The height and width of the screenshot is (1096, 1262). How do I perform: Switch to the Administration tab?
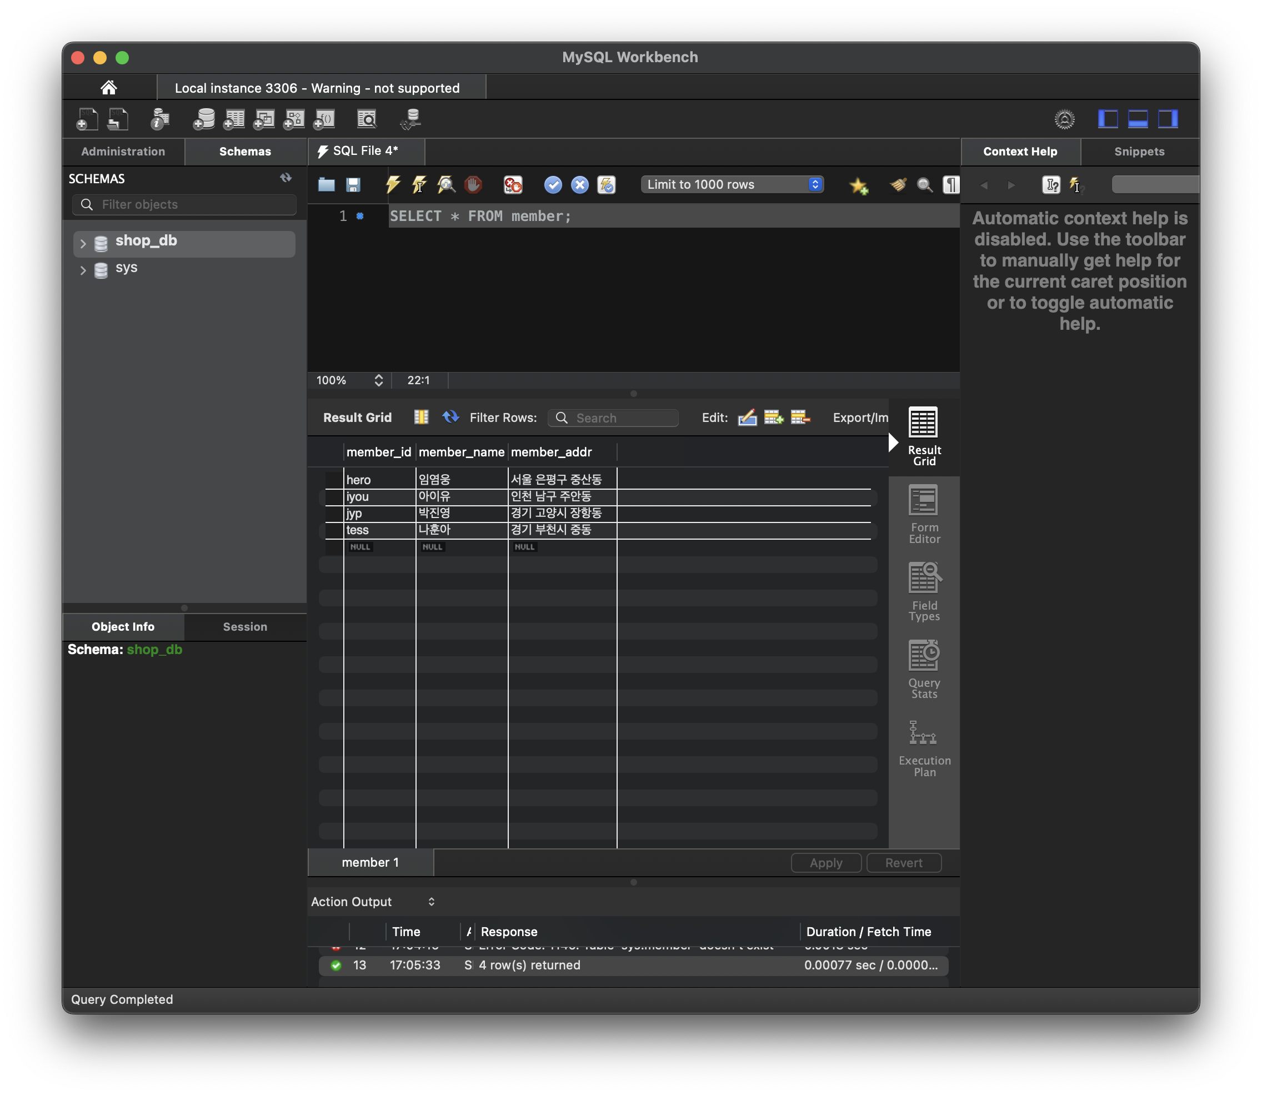point(123,151)
